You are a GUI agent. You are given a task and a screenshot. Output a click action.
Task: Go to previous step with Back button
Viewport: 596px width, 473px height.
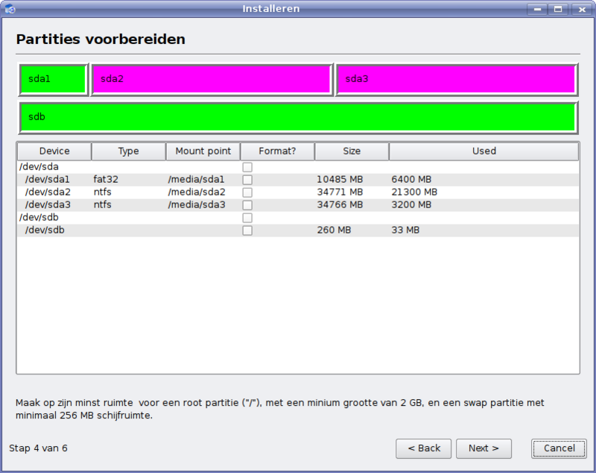pos(423,448)
